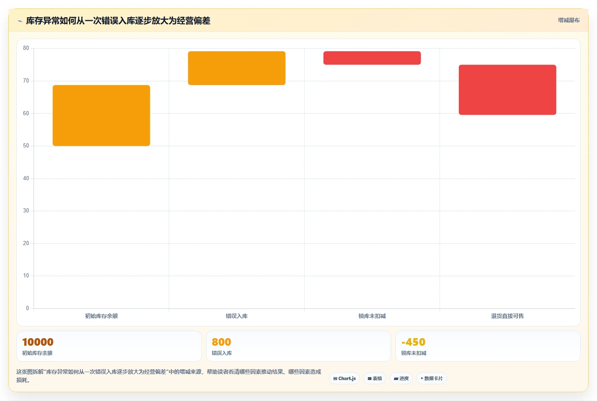597x401 pixels.
Task: Open the 数据卡片 chip
Action: coord(432,378)
